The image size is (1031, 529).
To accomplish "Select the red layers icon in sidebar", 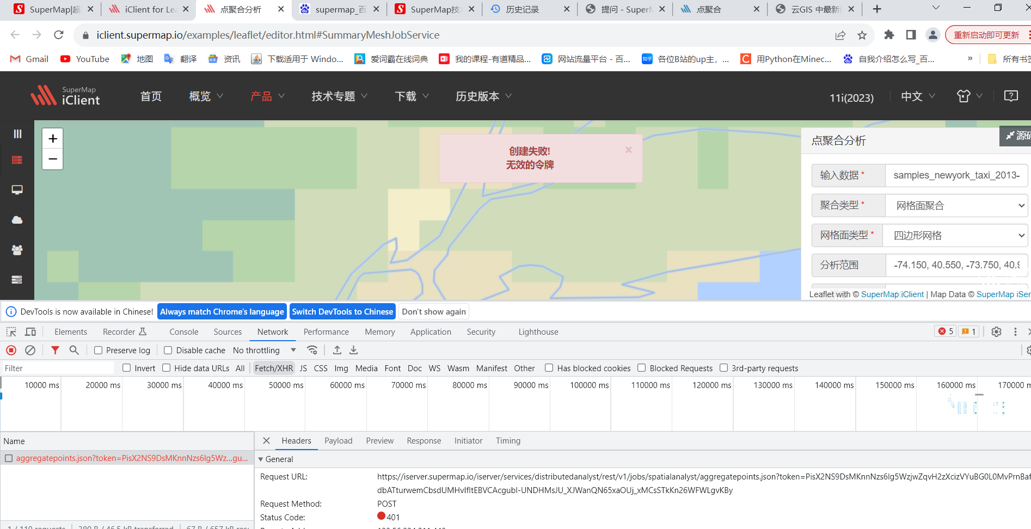I will [x=17, y=160].
